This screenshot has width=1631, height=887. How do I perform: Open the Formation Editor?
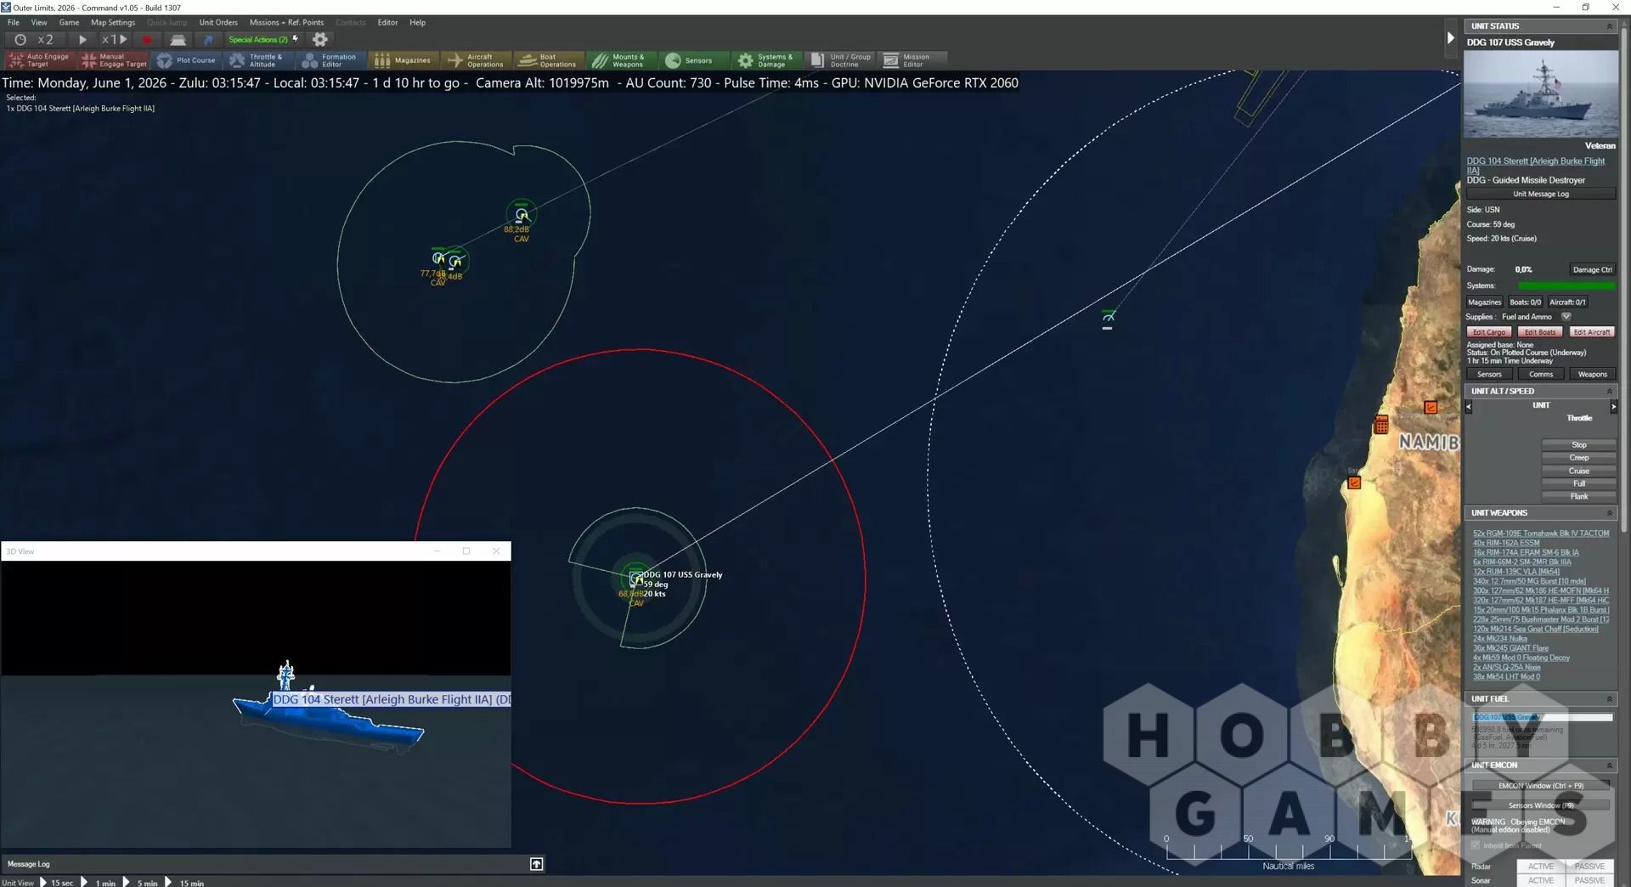[x=331, y=60]
